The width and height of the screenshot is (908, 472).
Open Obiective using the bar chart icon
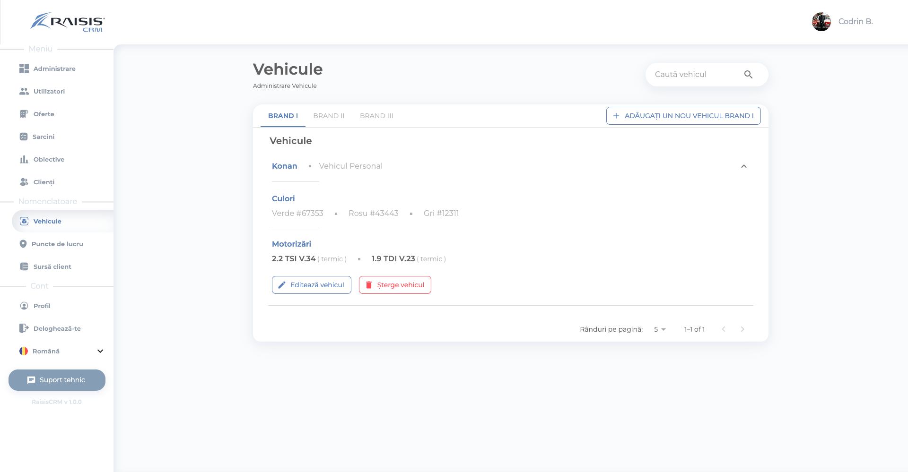24,159
